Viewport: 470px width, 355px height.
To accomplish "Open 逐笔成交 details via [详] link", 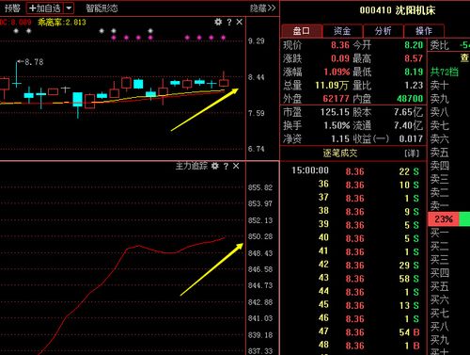I will tap(412, 153).
